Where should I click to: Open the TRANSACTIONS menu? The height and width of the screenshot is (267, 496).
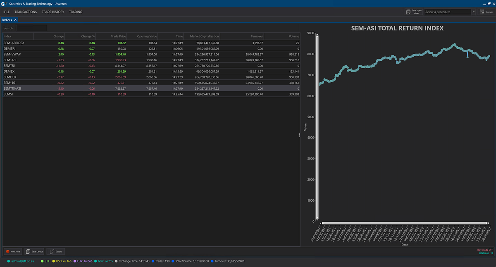coord(26,12)
